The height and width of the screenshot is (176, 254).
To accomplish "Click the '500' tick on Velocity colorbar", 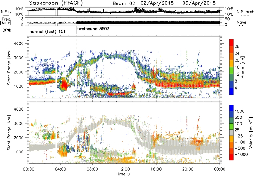I will tap(238, 117).
